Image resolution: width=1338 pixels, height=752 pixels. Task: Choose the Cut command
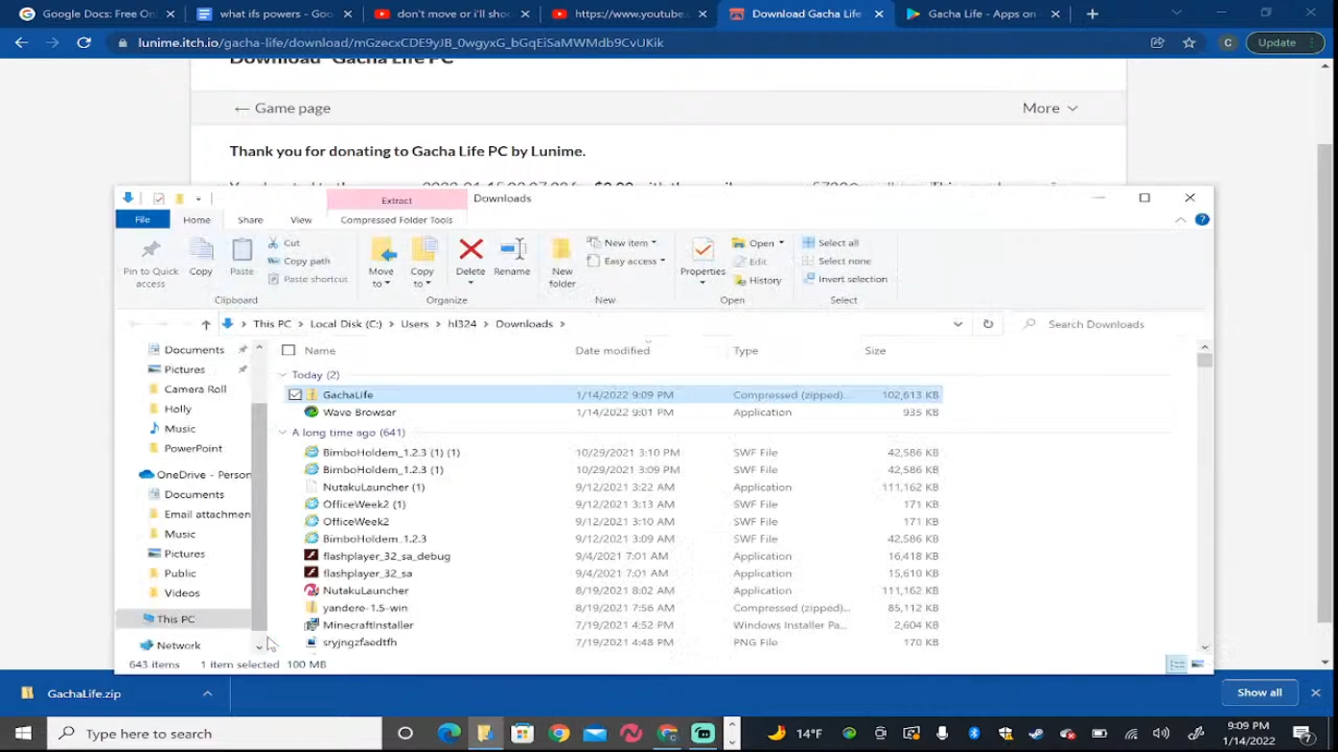pos(284,243)
